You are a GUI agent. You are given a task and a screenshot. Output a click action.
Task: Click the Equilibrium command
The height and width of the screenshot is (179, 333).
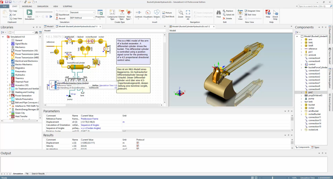(x=62, y=15)
